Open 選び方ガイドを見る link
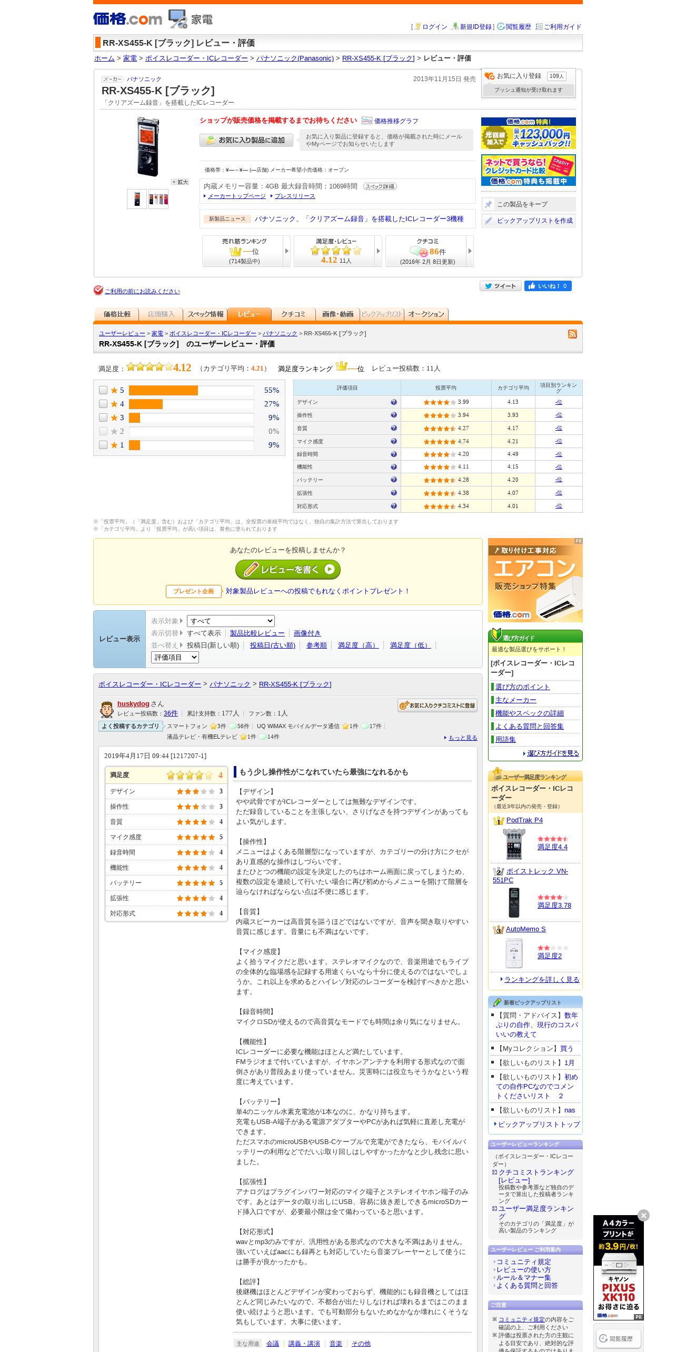The width and height of the screenshot is (676, 1352). coord(553,753)
